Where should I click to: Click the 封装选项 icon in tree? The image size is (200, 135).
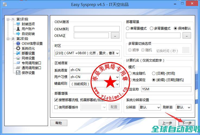coord(18,24)
